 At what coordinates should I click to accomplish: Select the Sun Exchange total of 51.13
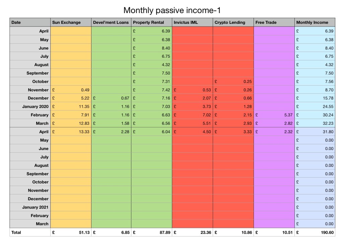tap(71, 232)
